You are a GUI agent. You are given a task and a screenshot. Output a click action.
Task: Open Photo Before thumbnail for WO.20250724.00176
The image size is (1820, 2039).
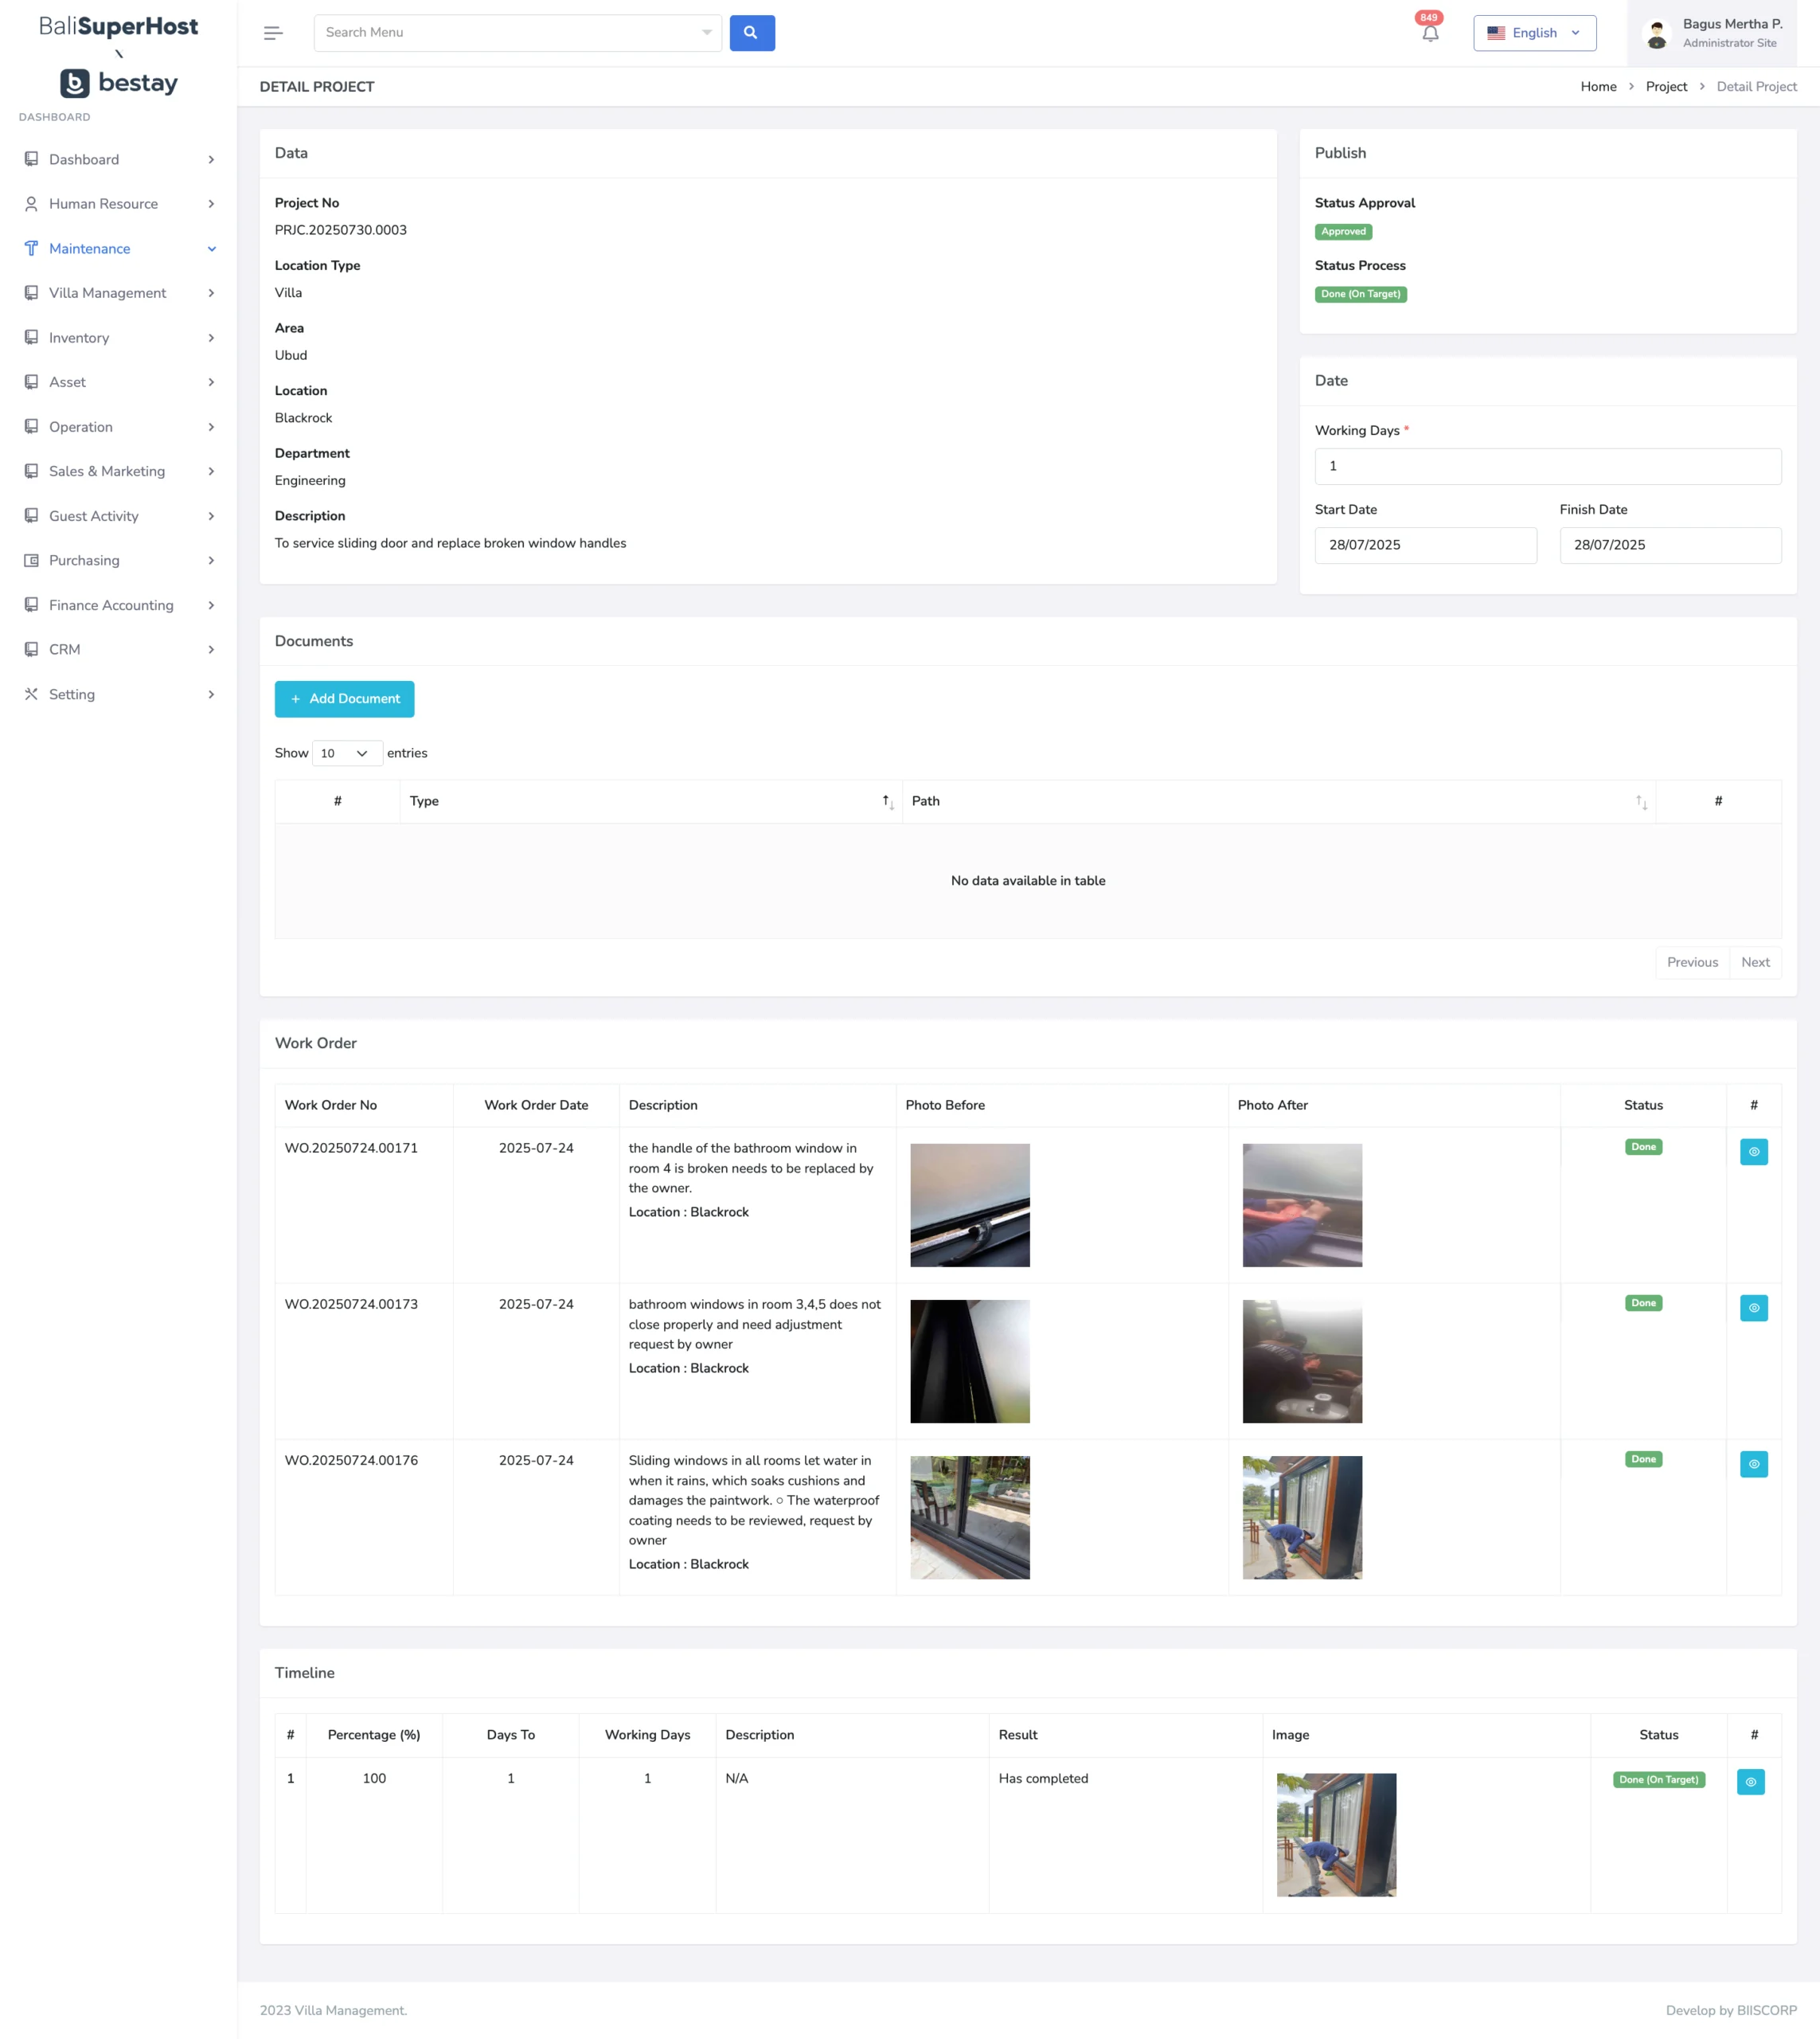(x=969, y=1517)
